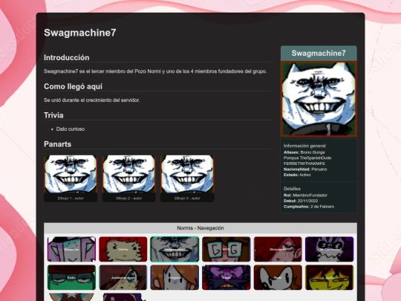Click the Nacionalidad: Peruano line
The image size is (401, 301).
[x=305, y=169]
